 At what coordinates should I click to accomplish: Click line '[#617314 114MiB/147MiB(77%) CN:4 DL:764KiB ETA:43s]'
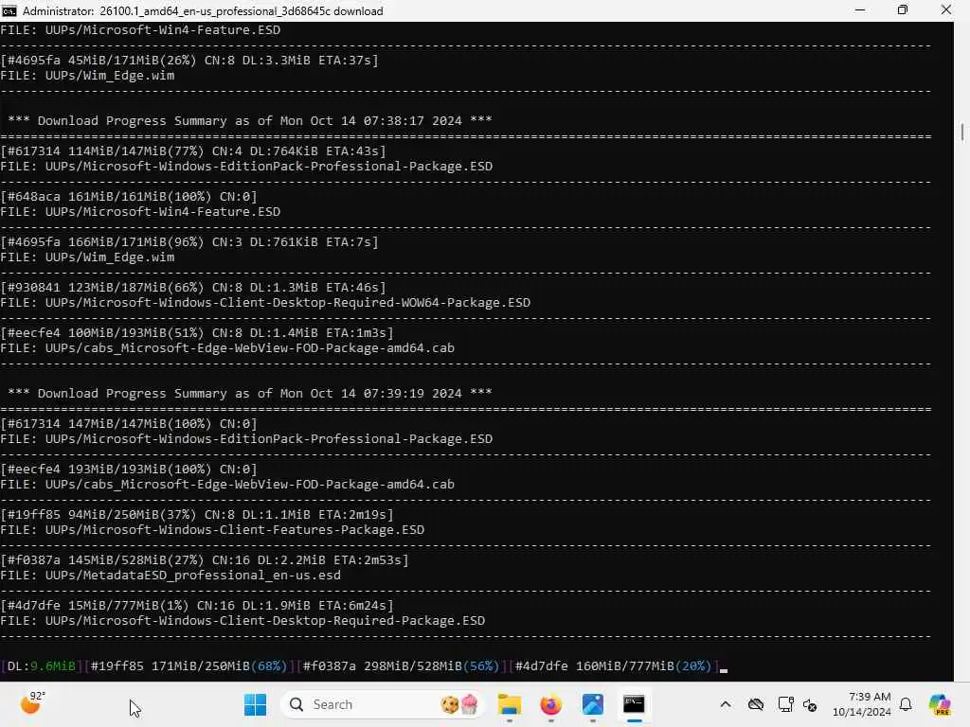pos(193,151)
